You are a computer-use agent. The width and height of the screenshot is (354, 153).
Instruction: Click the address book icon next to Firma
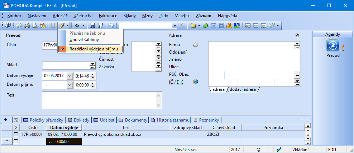pyautogui.click(x=195, y=45)
